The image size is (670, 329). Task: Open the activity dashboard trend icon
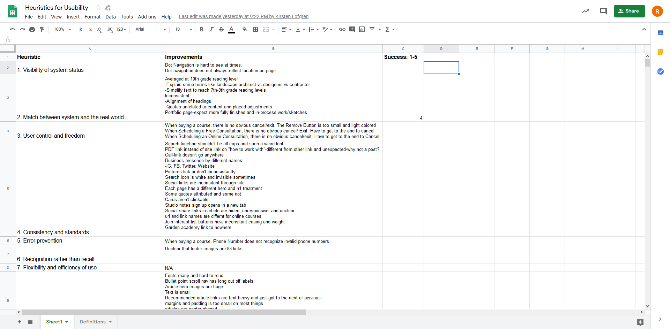point(586,11)
